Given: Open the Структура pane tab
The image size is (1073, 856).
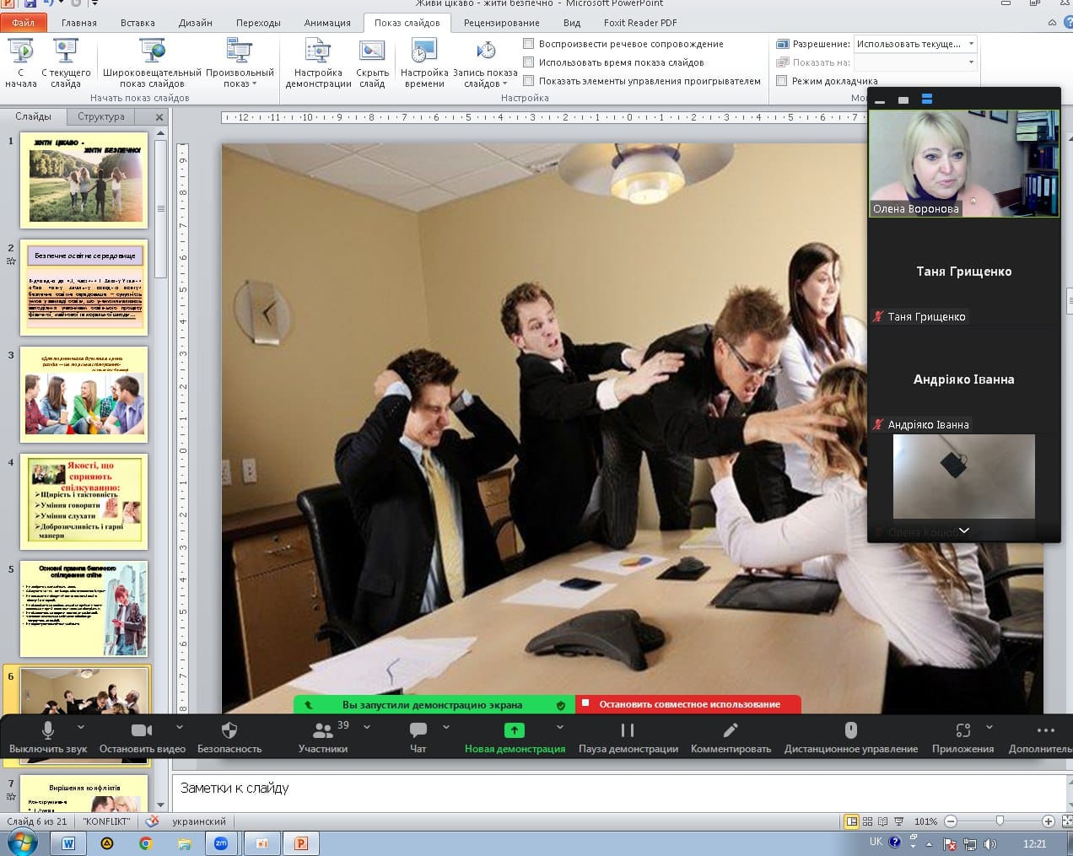Looking at the screenshot, I should 100,116.
